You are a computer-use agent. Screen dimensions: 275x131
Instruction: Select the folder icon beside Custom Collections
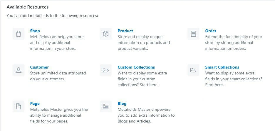[106, 70]
